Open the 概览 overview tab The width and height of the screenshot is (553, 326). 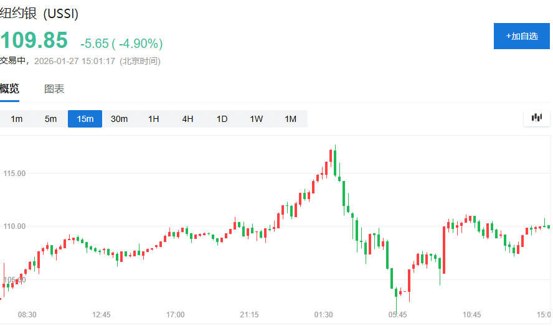(x=9, y=89)
